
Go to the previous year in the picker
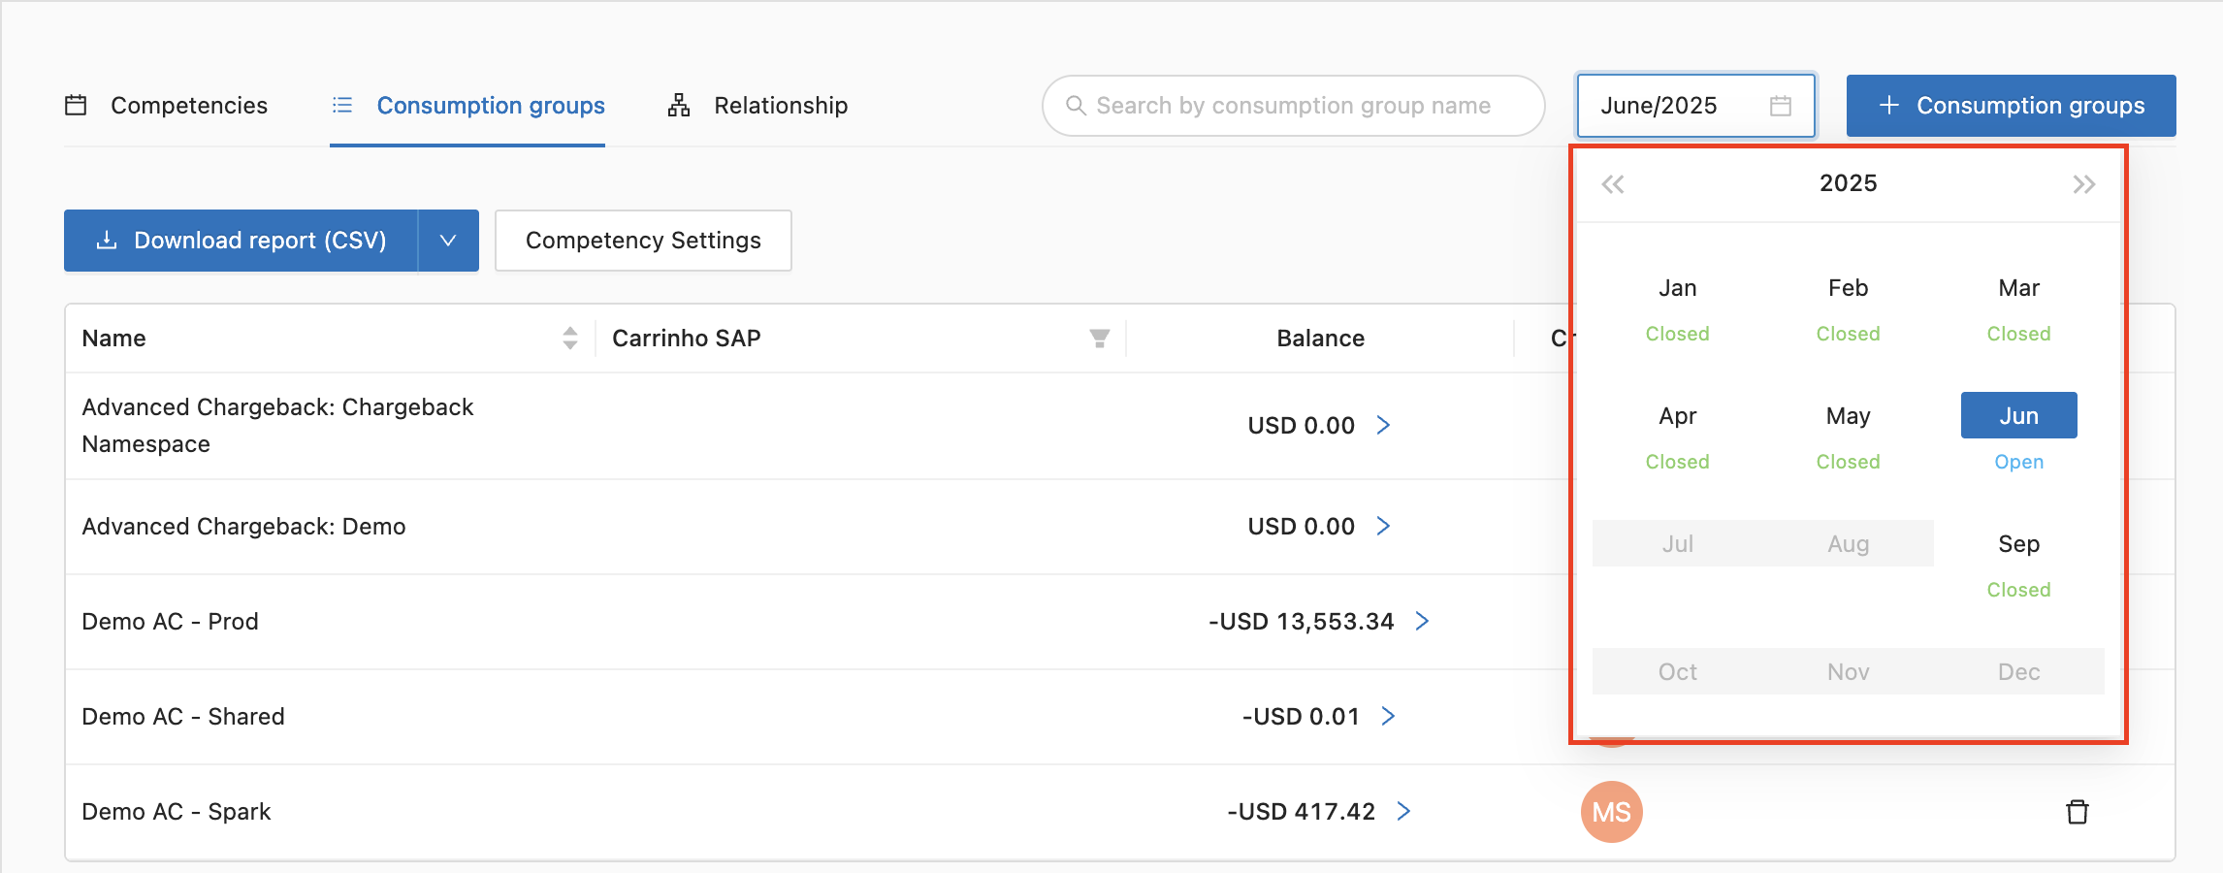(x=1612, y=184)
